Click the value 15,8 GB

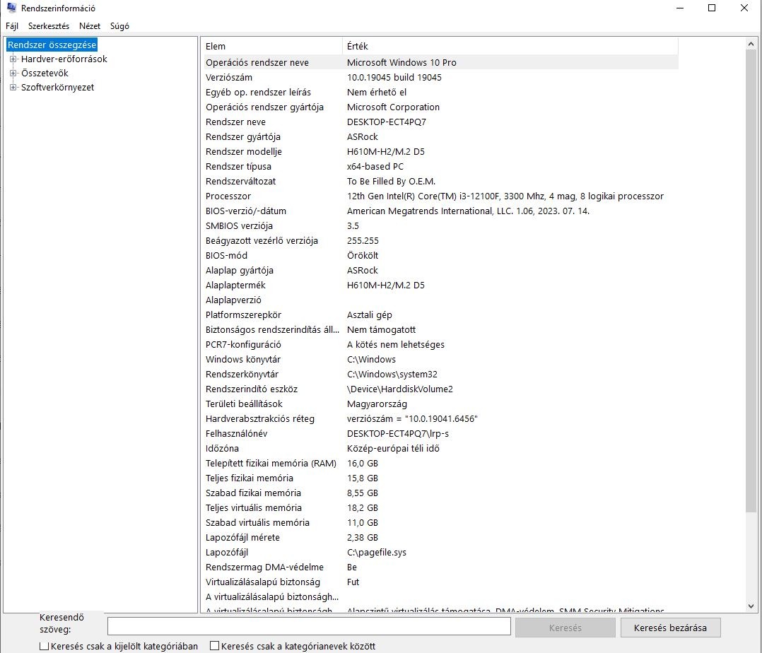[x=363, y=478]
